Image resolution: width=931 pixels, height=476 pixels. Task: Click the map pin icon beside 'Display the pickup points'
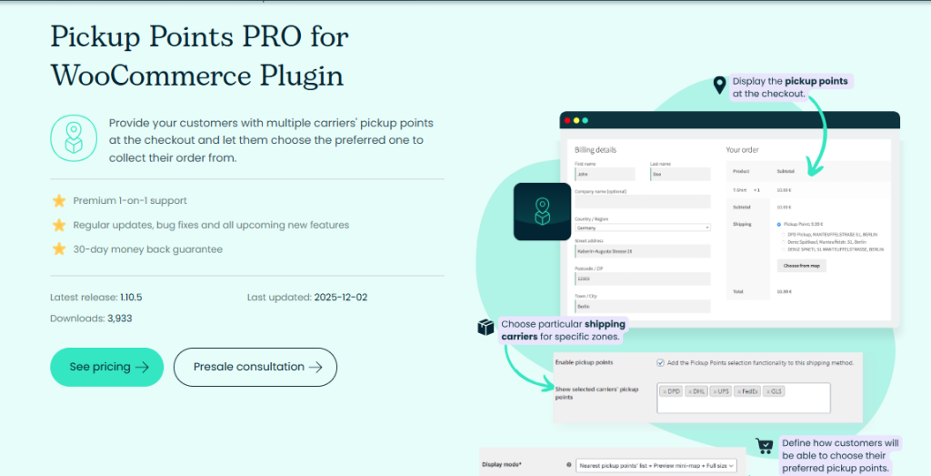[x=720, y=86]
